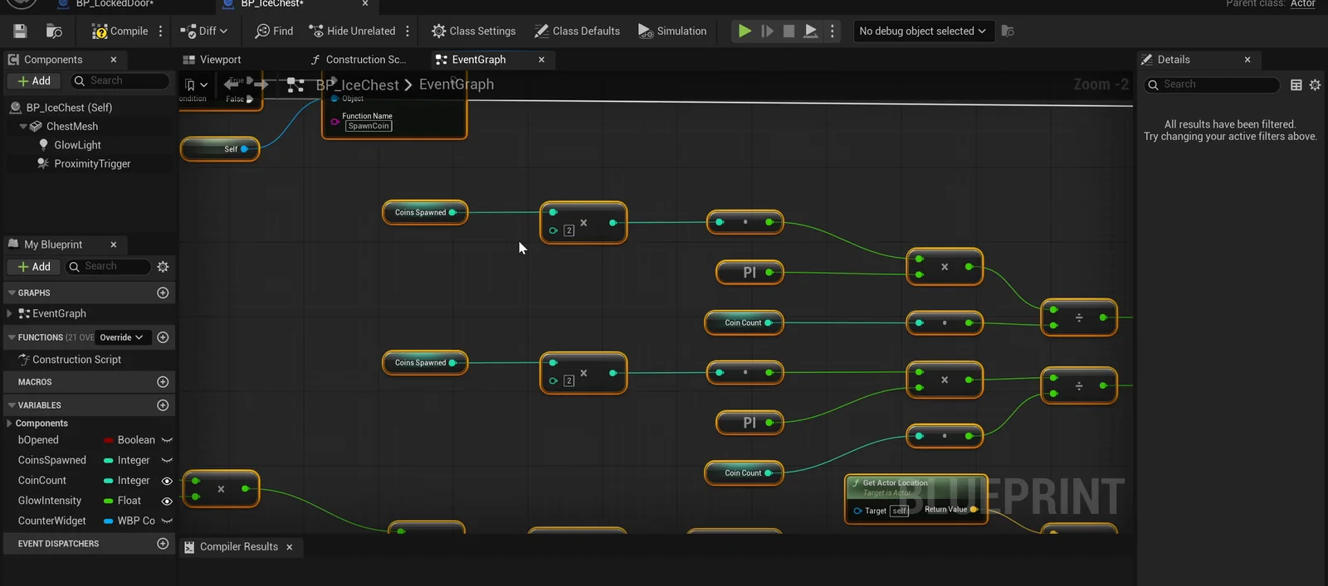Toggle CounterWidget variable visibility eye
Screen dimensions: 1328x586
pyautogui.click(x=167, y=521)
